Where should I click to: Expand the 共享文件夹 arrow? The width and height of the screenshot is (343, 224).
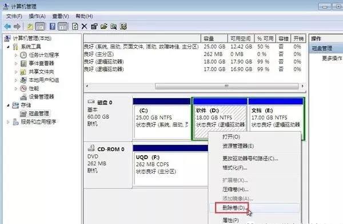[16, 72]
